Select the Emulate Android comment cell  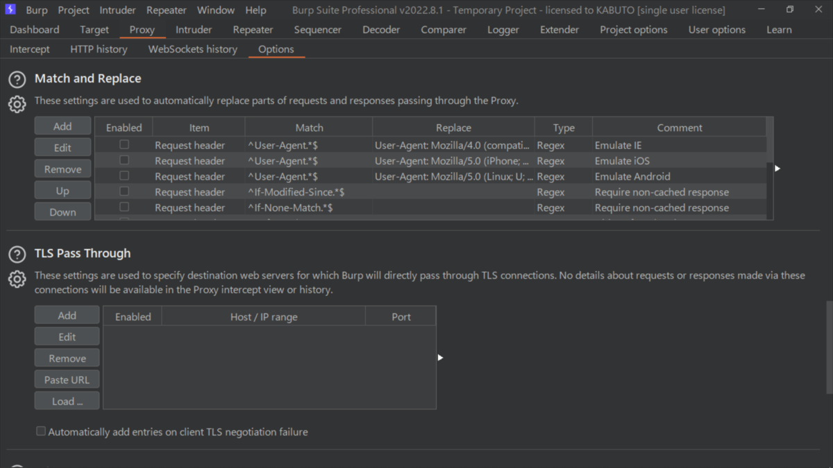pyautogui.click(x=680, y=176)
